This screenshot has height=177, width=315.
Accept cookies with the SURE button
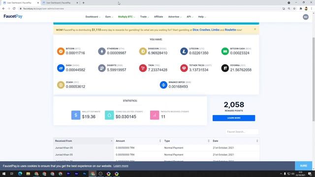coord(304,166)
